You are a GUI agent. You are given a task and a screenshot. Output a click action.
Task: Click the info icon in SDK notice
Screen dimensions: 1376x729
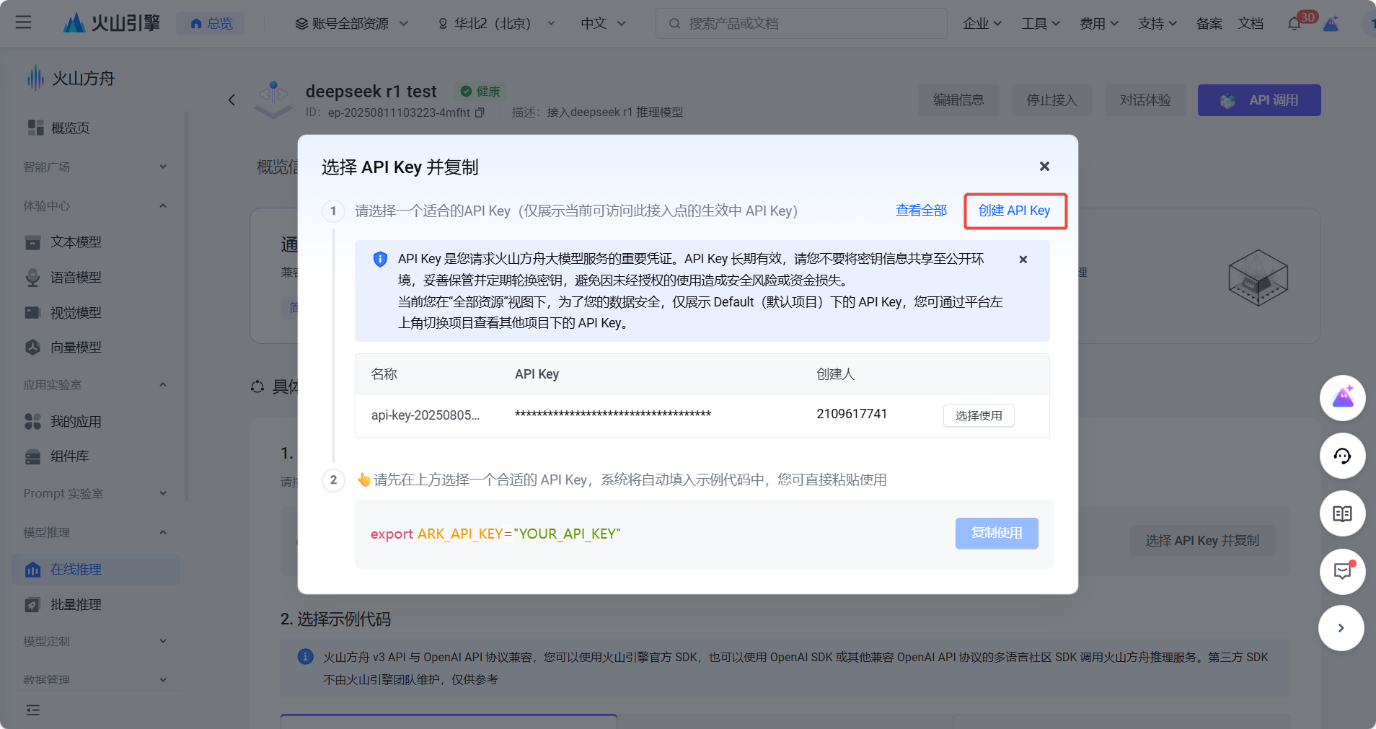pos(306,657)
